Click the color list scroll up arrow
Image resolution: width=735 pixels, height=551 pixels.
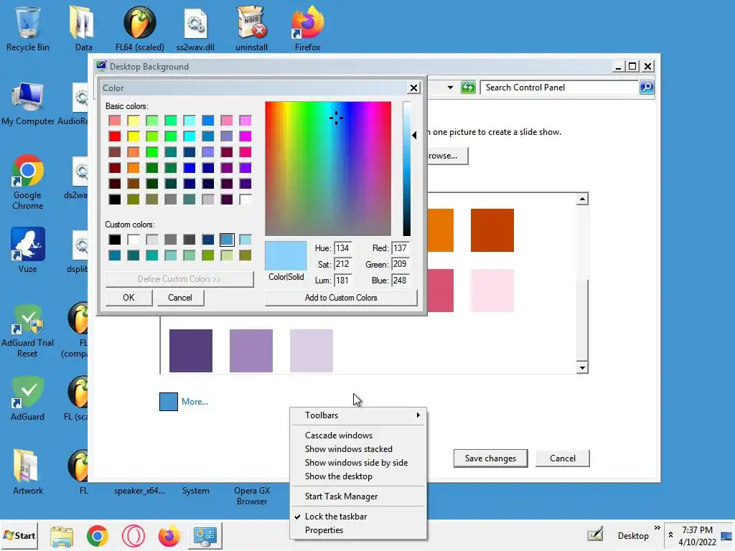pyautogui.click(x=581, y=199)
